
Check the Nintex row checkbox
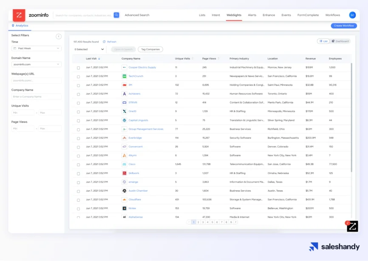tap(78, 209)
